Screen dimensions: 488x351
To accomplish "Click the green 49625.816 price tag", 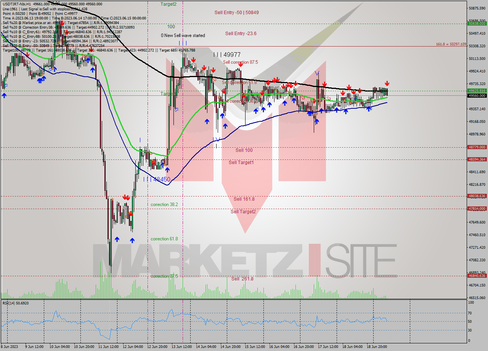I will [x=477, y=91].
